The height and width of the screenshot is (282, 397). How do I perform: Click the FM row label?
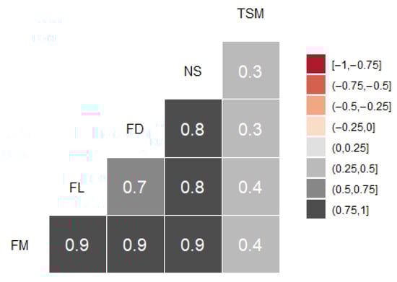tap(19, 245)
